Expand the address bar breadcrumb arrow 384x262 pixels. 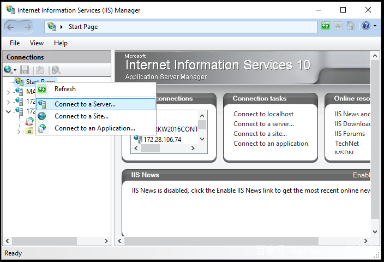62,27
